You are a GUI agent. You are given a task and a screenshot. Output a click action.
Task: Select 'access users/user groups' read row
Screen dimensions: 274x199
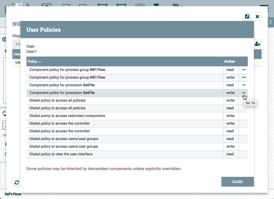click(123, 139)
